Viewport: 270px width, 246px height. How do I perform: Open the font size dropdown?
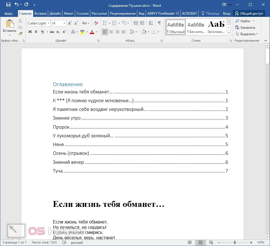tap(64, 23)
